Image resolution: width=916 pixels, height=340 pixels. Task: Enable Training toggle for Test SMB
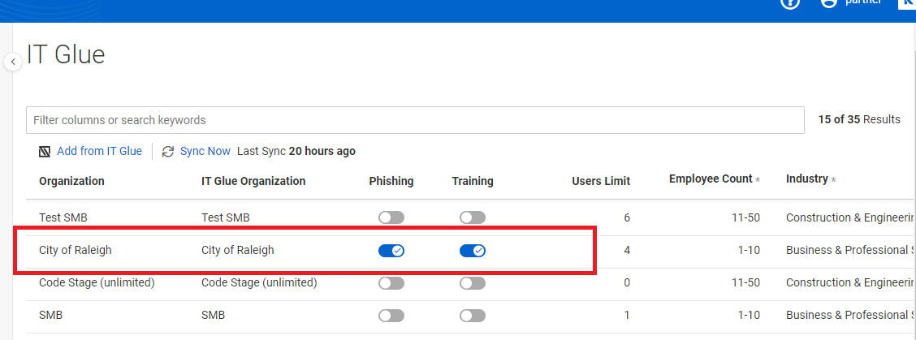(x=473, y=218)
